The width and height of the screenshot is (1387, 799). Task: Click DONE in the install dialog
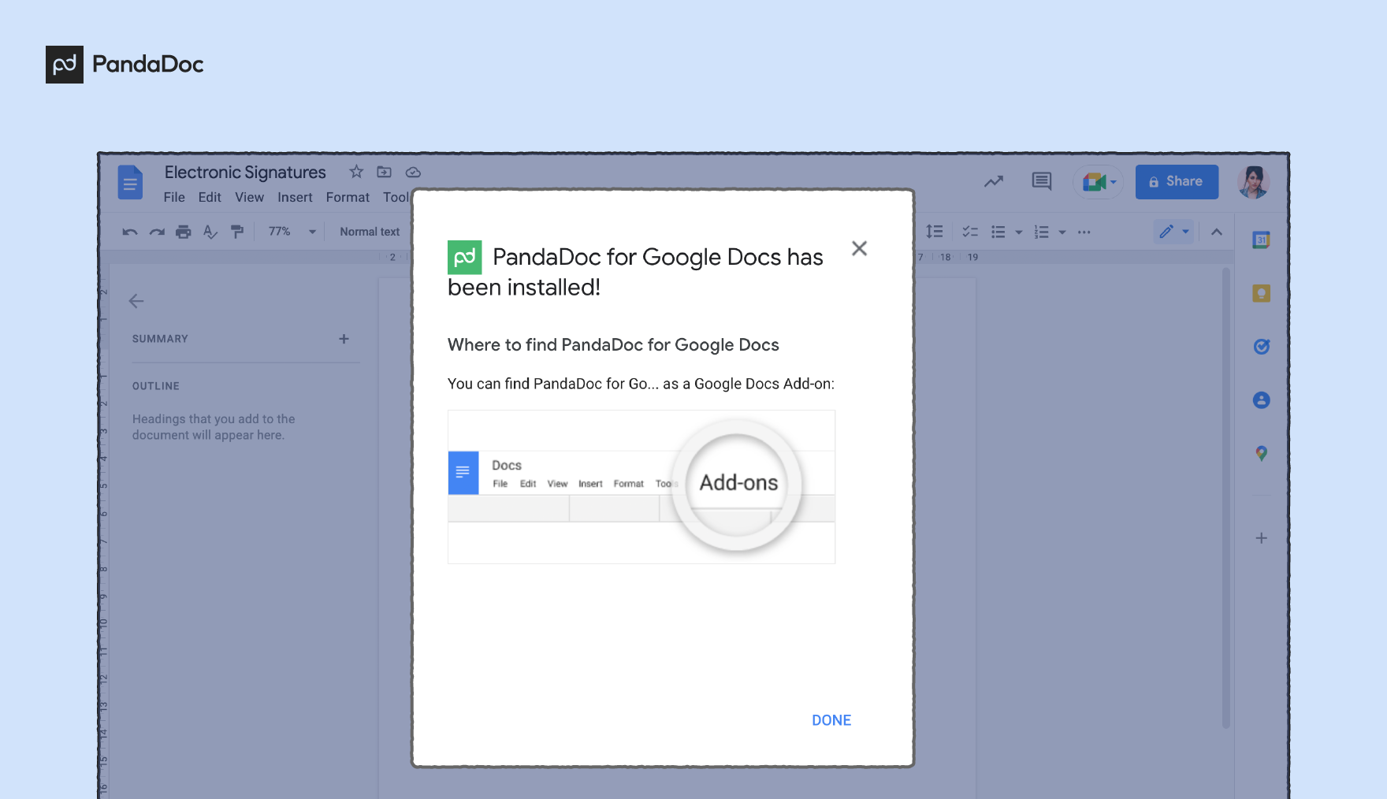coord(831,720)
